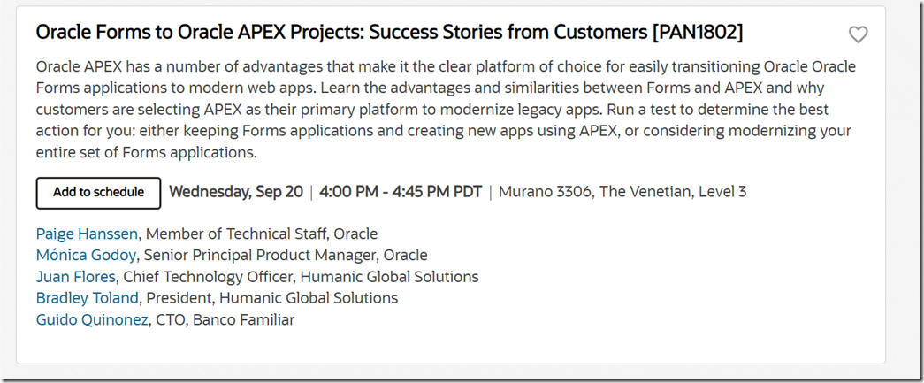Click the PAN1802 session code
The image size is (924, 383).
(x=697, y=33)
